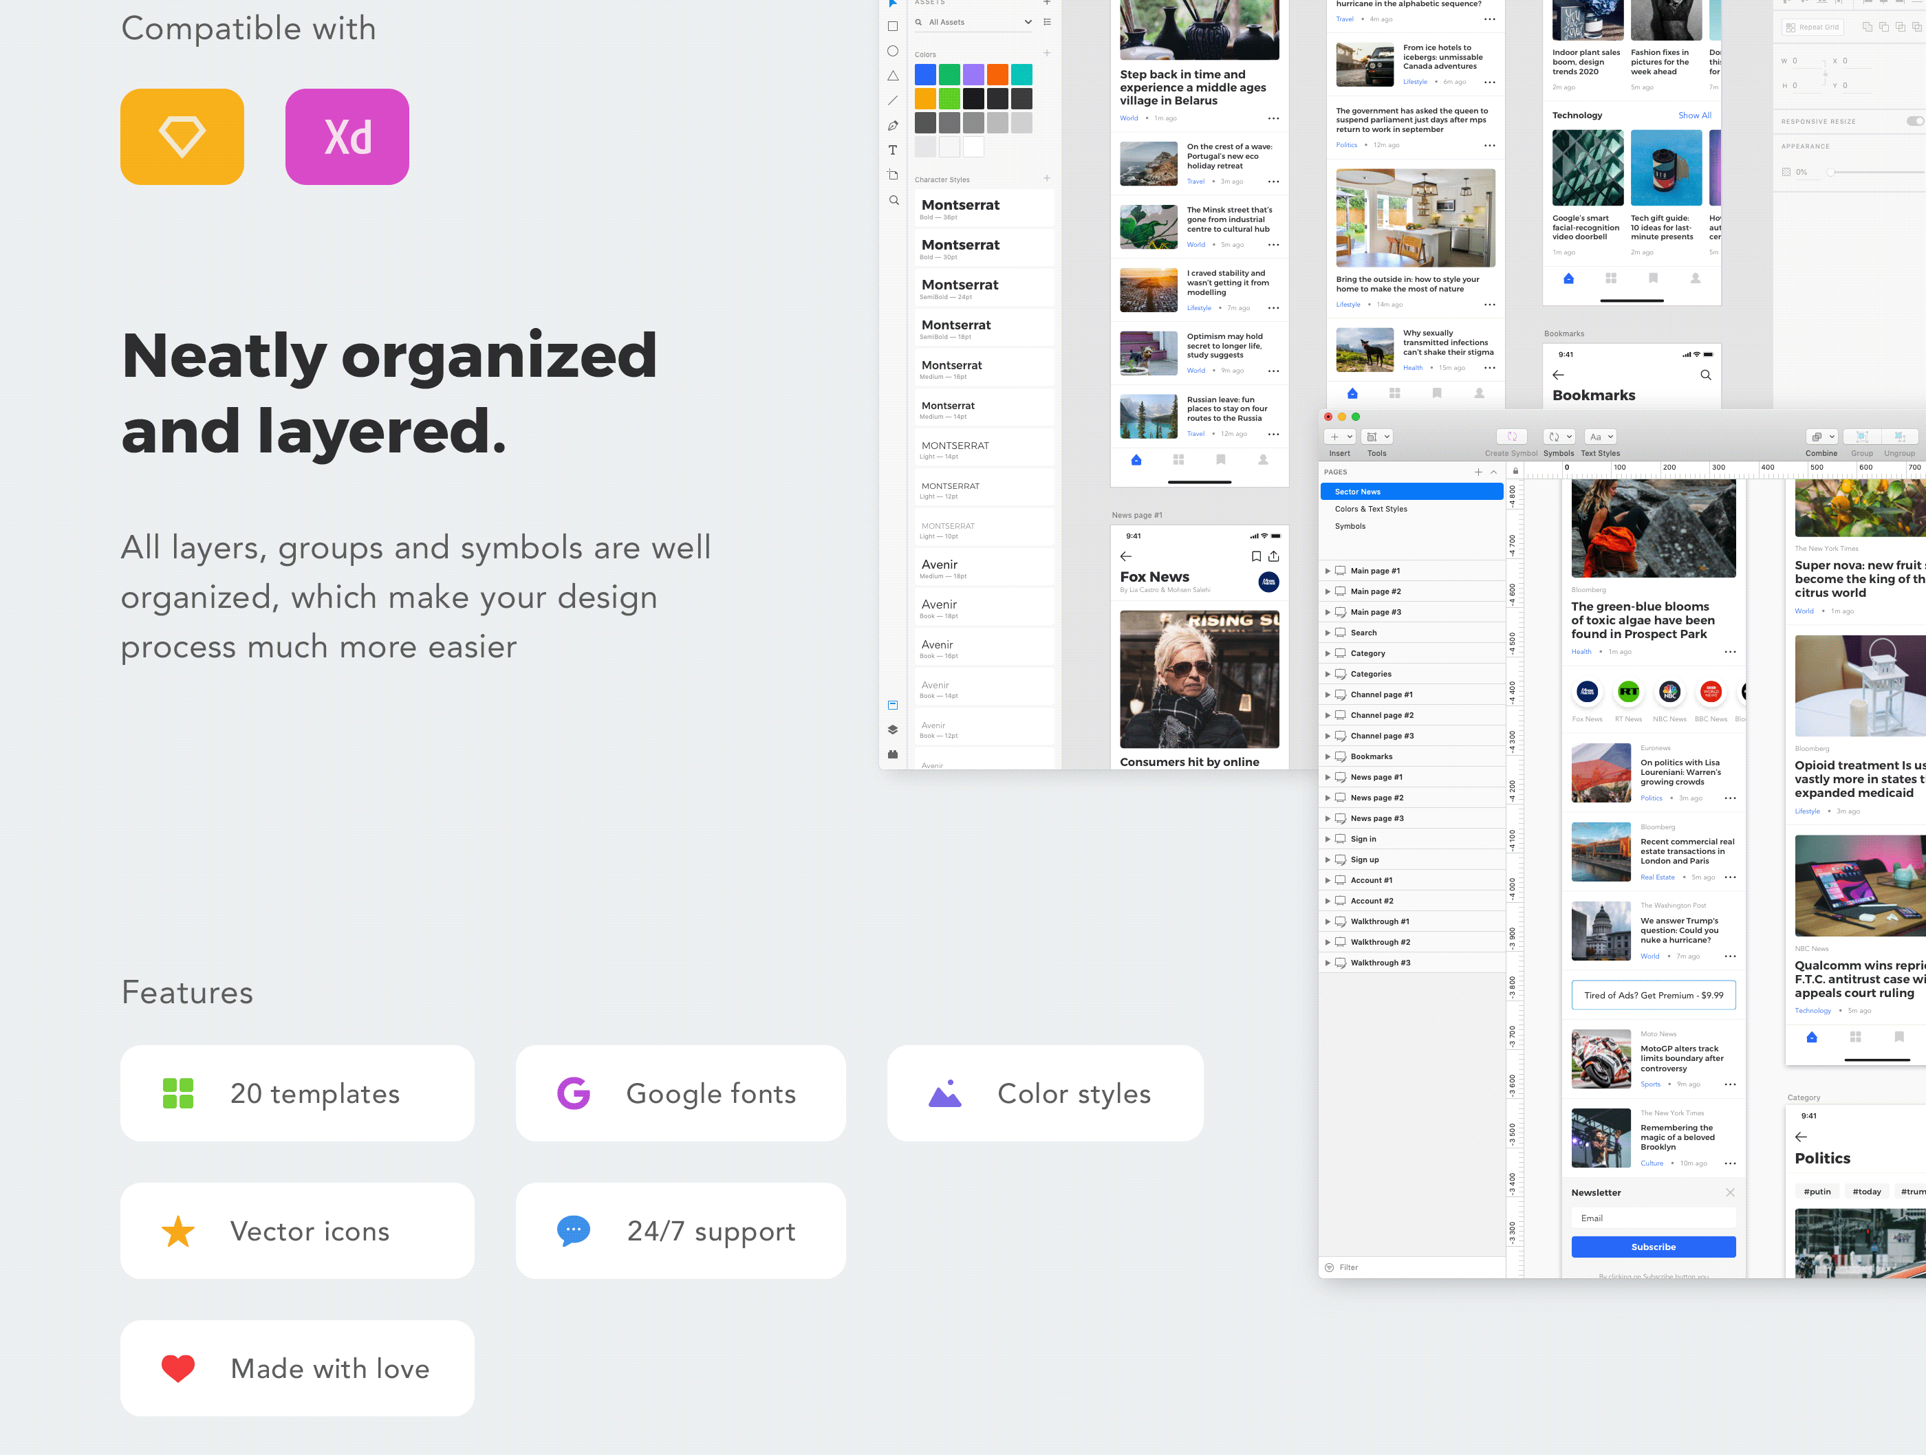Select the Rectangle tool in XD
The image size is (1926, 1455).
pos(892,27)
